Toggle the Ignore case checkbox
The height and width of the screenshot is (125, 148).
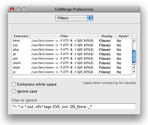[x=14, y=91]
